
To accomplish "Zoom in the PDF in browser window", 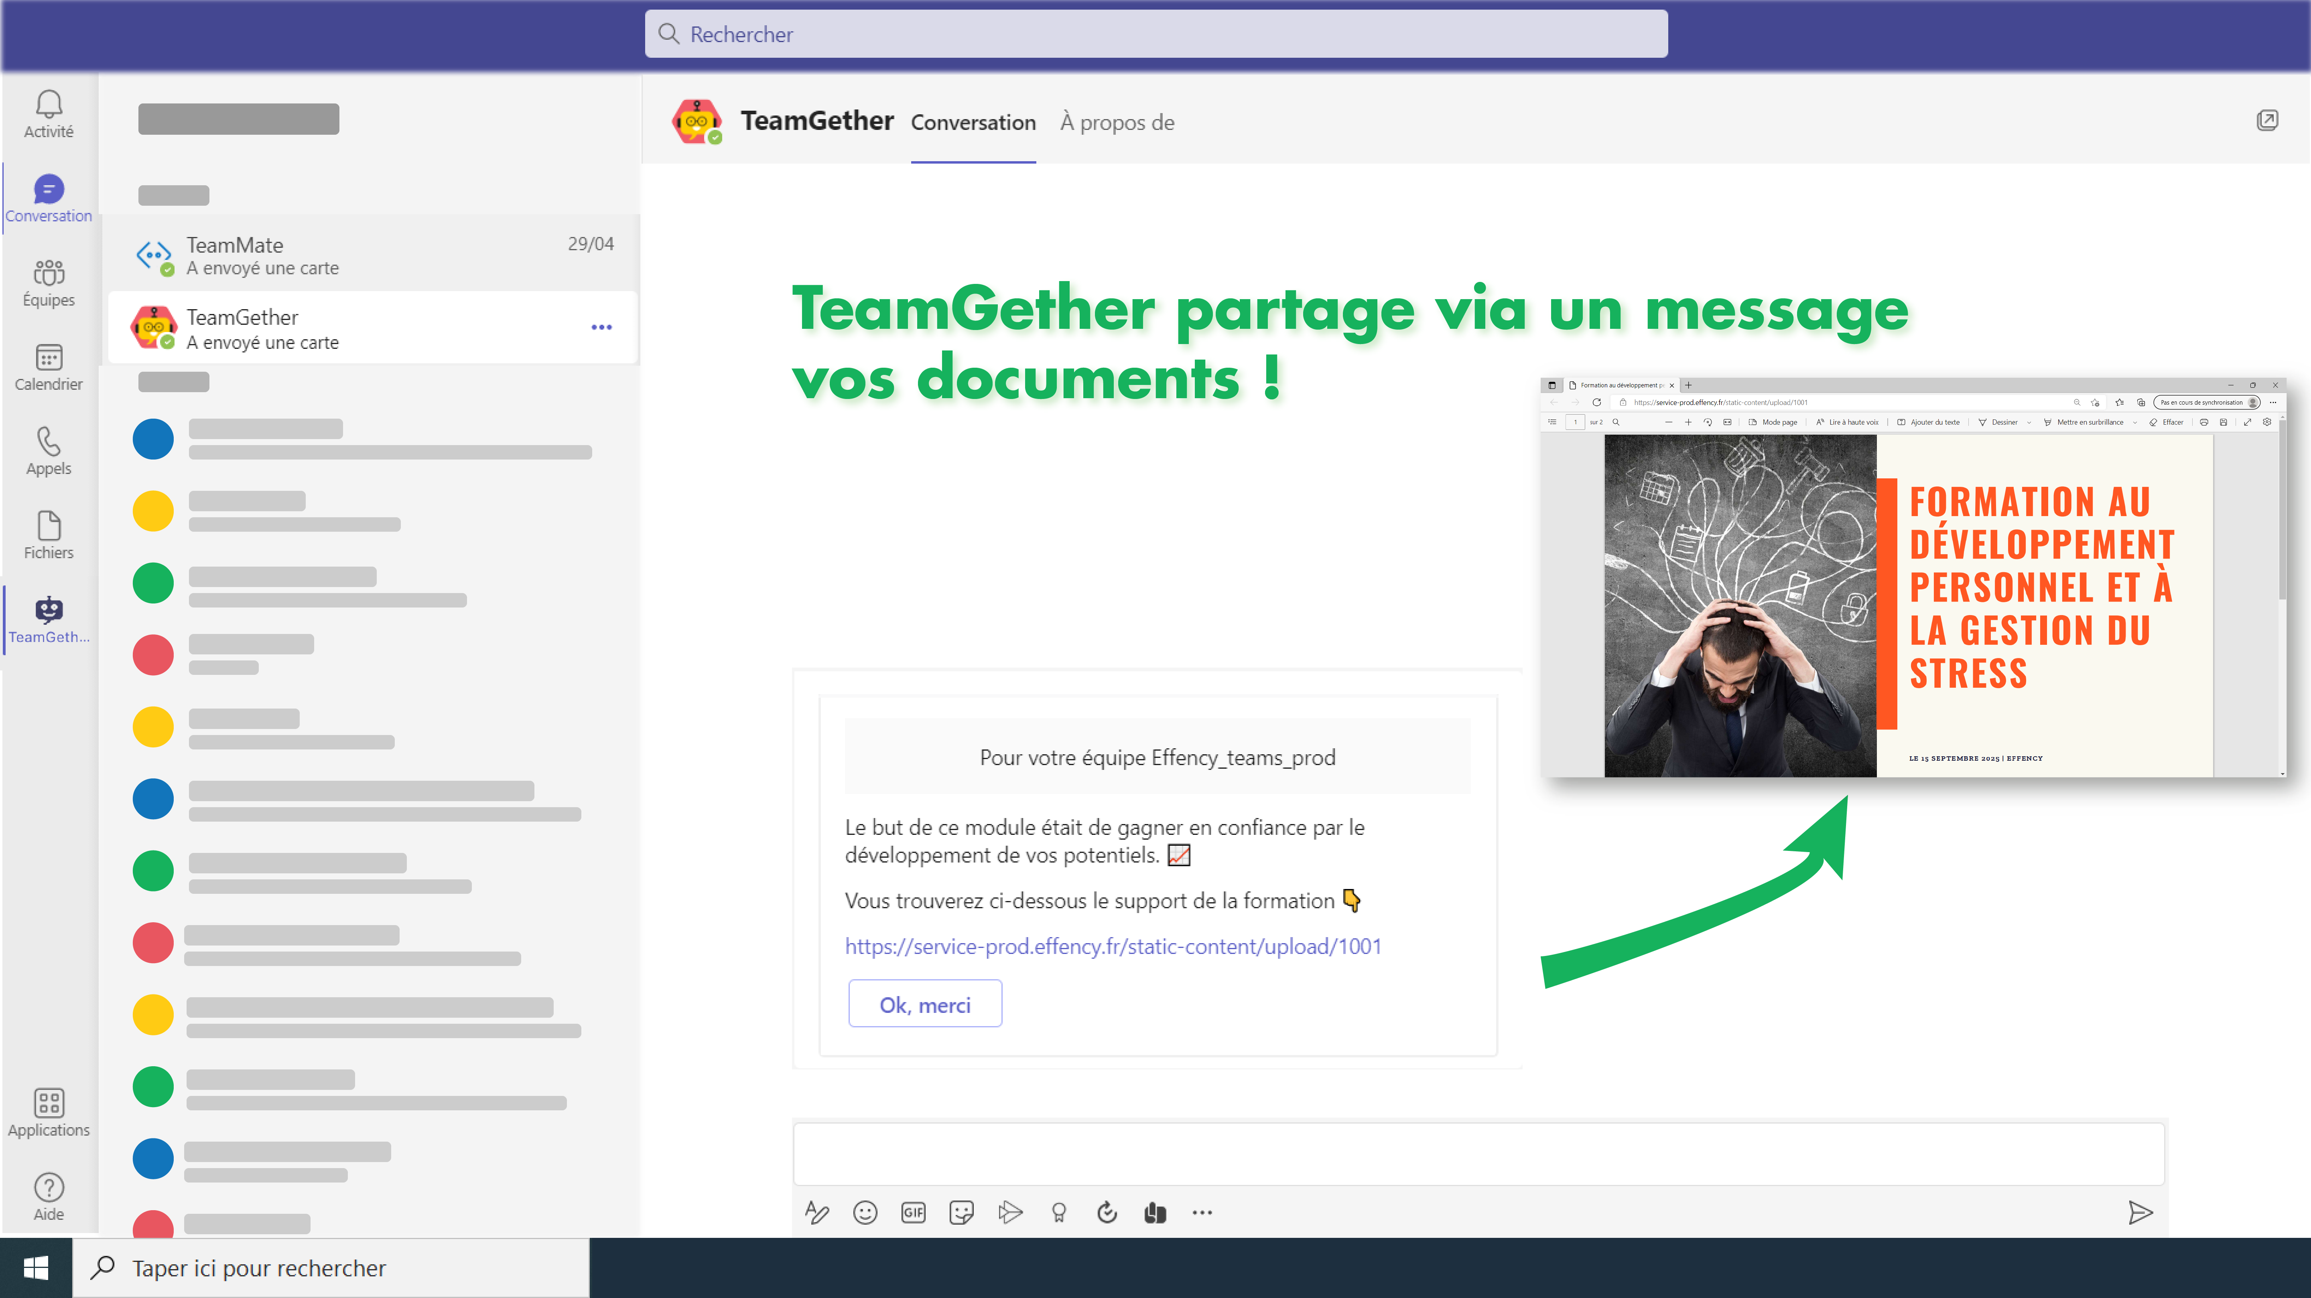I will 1688,422.
